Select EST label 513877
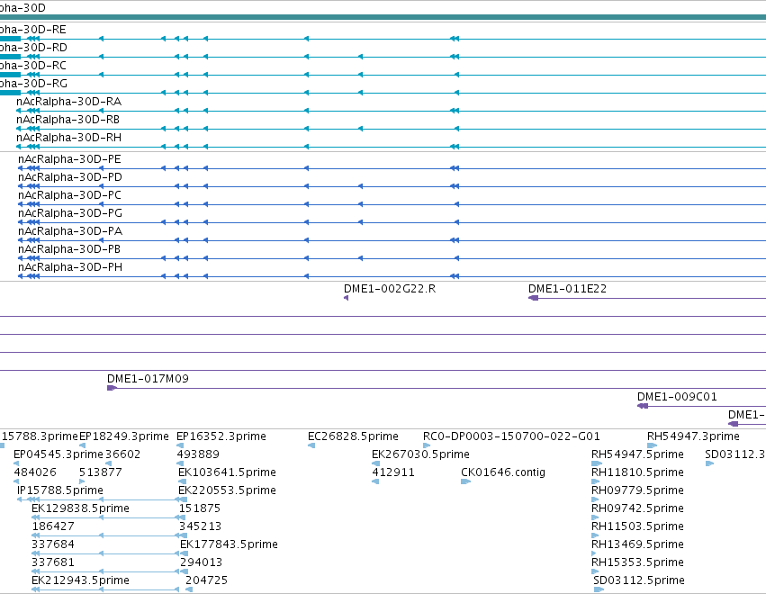Screen dimensions: 766x594 click(101, 472)
